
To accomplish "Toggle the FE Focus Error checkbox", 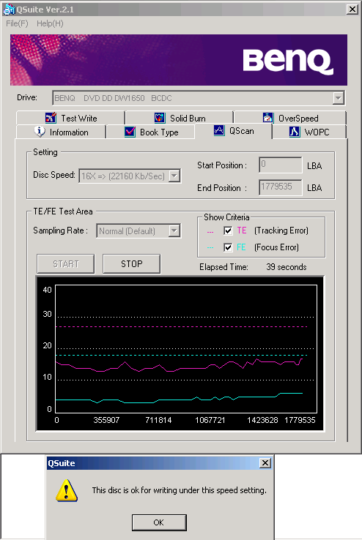I will (x=228, y=247).
